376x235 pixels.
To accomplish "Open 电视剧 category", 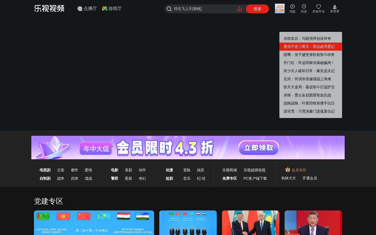I will point(45,170).
